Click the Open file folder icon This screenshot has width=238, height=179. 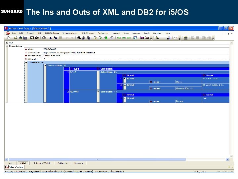tap(15, 38)
